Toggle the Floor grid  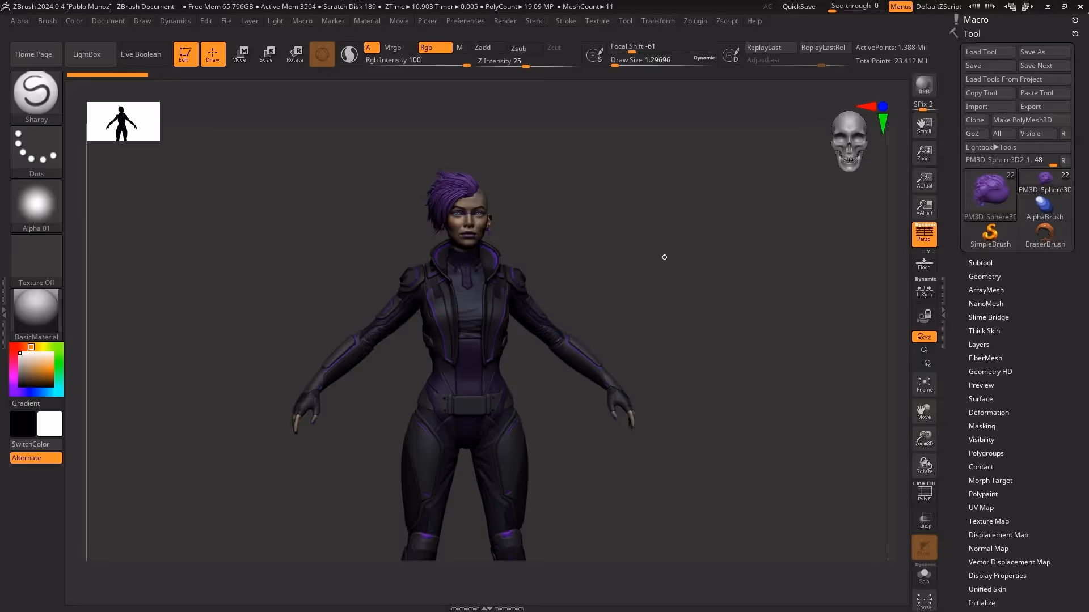tap(924, 263)
